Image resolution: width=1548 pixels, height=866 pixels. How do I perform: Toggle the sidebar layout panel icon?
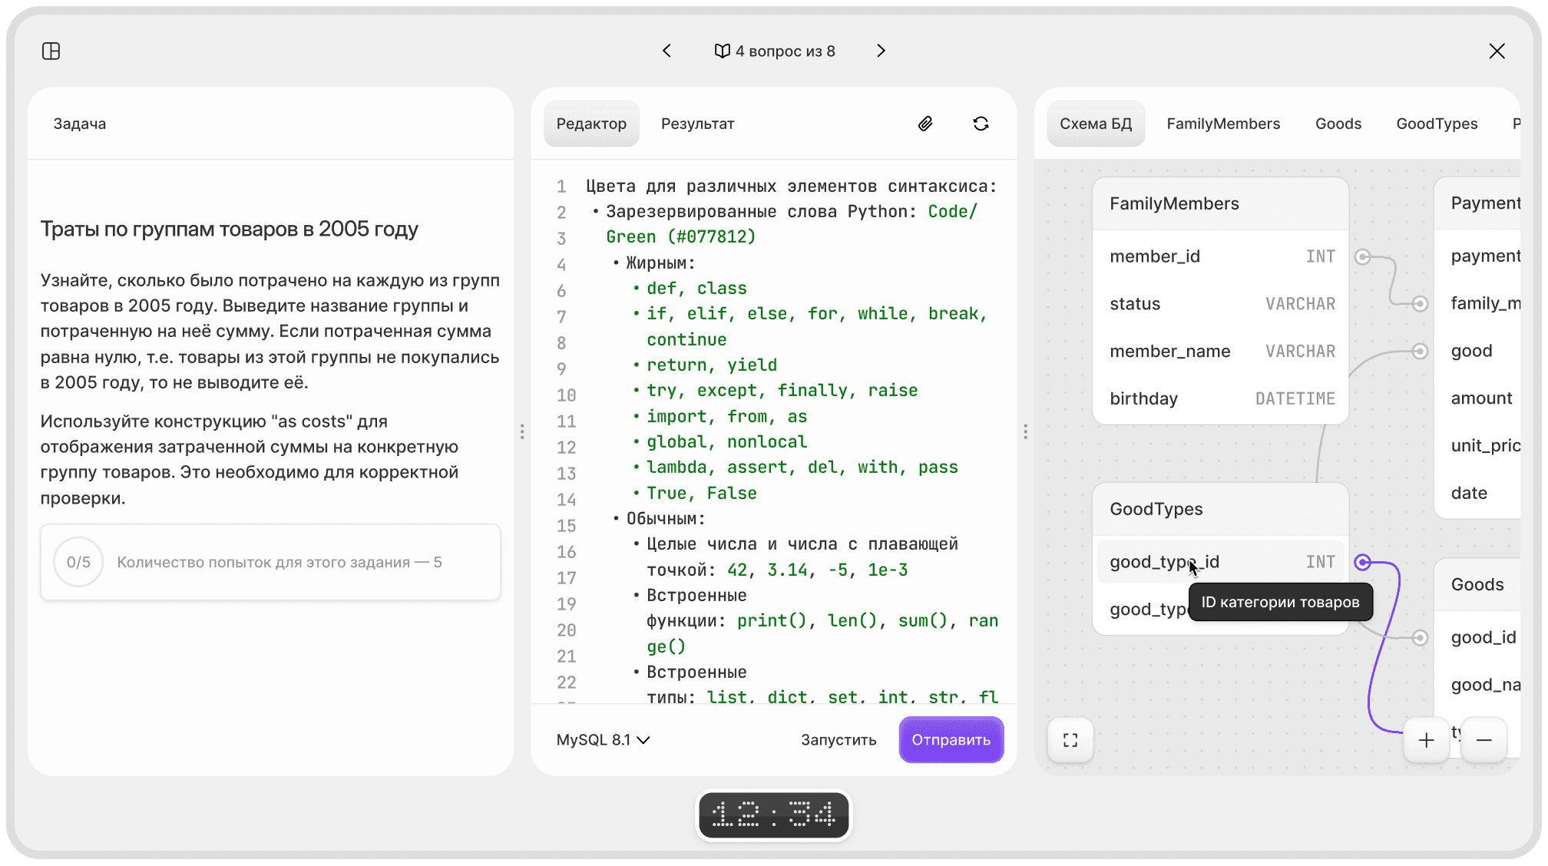[x=51, y=51]
